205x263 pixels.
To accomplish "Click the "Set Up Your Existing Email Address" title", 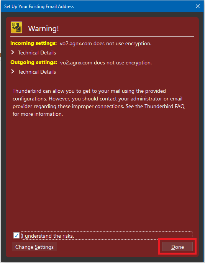I will click(x=39, y=7).
